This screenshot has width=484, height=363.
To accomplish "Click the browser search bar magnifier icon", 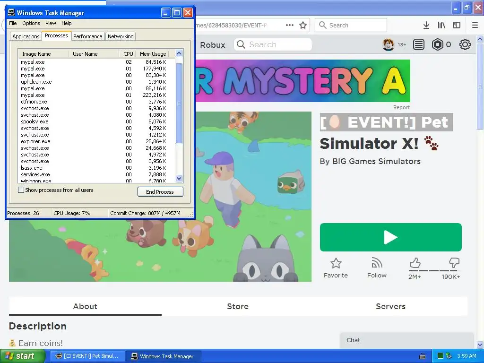I will 322,25.
